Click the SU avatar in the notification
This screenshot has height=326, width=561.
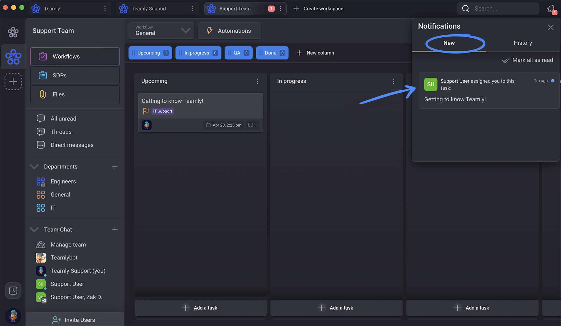pyautogui.click(x=431, y=84)
